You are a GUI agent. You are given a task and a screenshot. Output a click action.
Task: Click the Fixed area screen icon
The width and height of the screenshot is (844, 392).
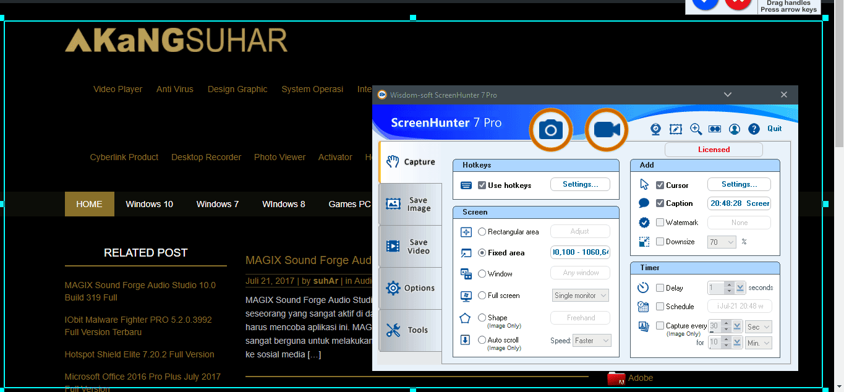466,253
